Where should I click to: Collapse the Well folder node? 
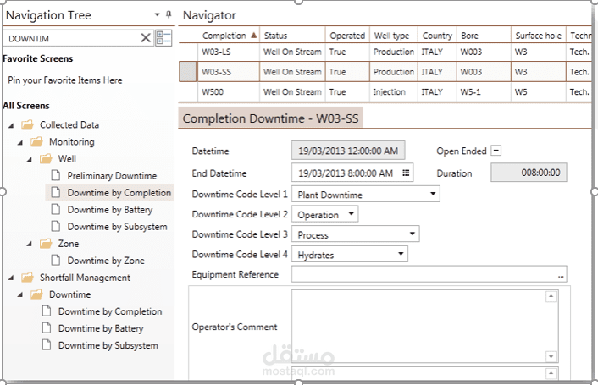point(30,159)
